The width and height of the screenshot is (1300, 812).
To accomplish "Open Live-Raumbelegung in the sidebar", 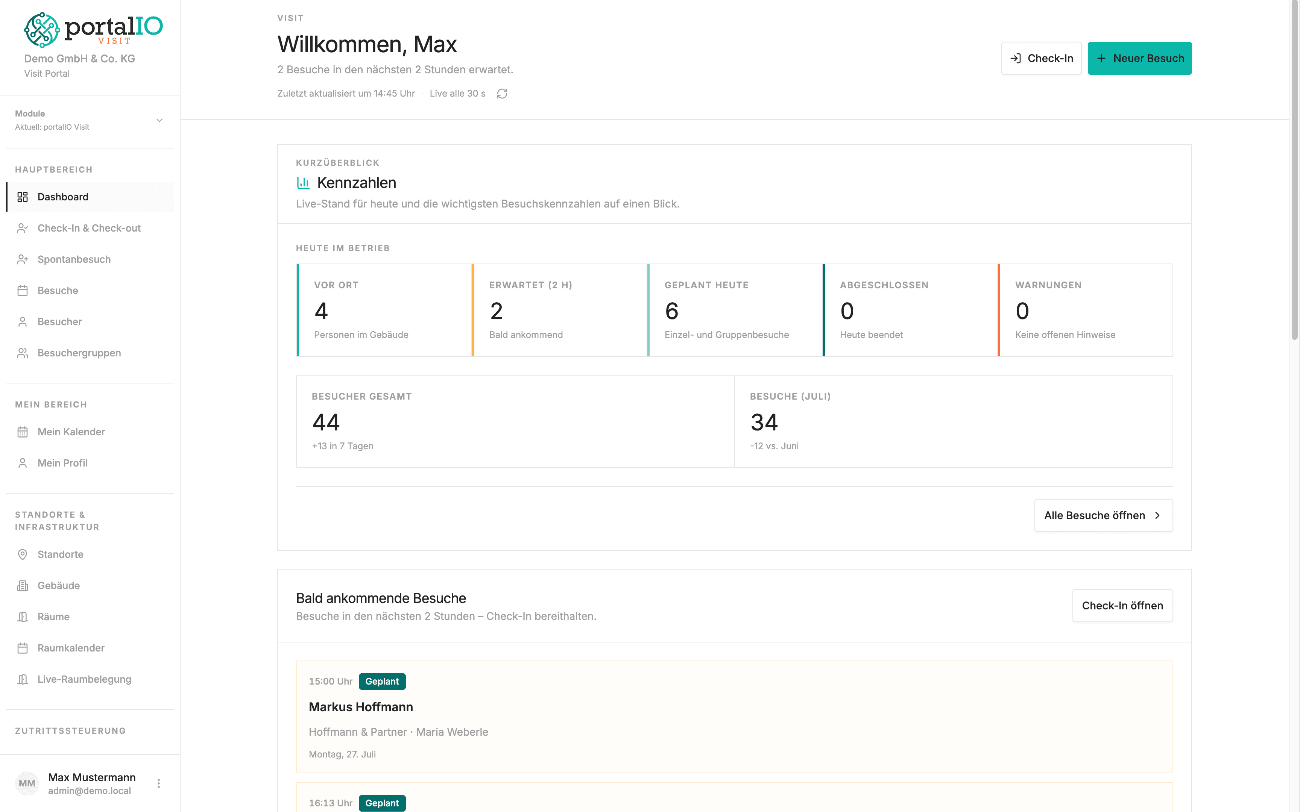I will [90, 679].
